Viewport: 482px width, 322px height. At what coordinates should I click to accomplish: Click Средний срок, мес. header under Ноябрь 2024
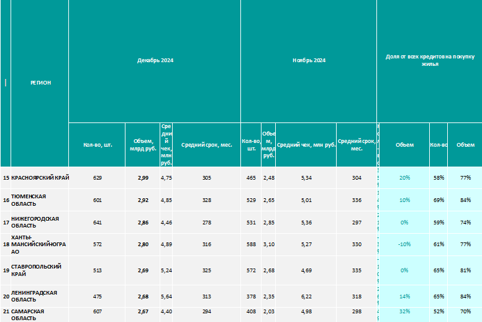[x=357, y=145]
